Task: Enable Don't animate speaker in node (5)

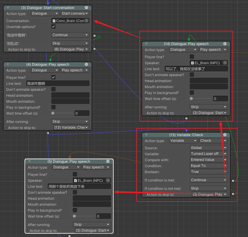Action: (x=75, y=192)
